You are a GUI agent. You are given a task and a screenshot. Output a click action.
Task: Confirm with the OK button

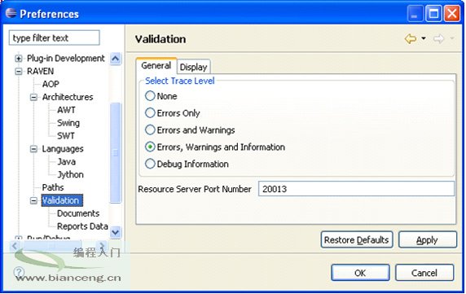pos(360,273)
